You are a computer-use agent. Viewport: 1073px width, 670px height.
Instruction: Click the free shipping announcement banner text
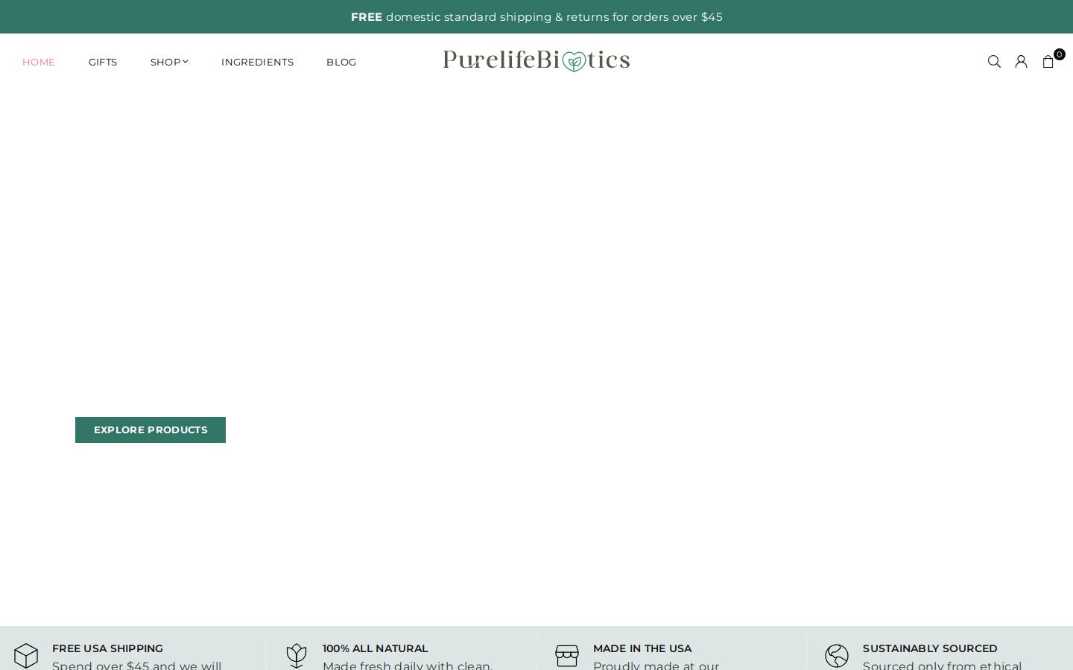536,16
